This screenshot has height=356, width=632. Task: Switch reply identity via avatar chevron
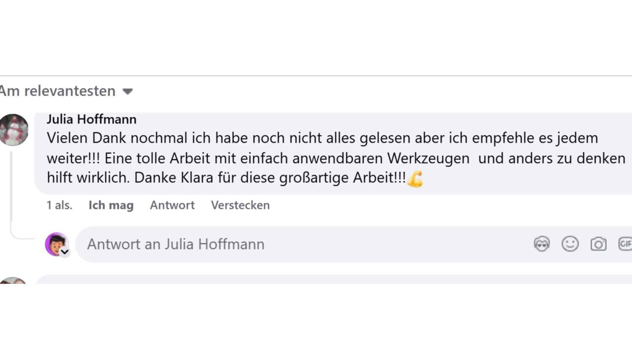pos(65,252)
